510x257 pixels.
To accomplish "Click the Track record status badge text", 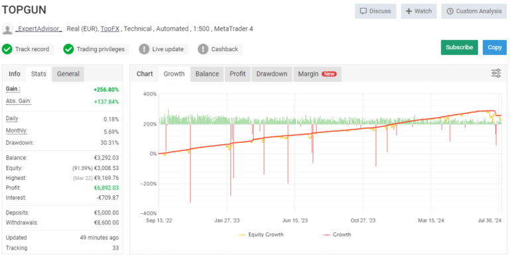I will (x=32, y=49).
